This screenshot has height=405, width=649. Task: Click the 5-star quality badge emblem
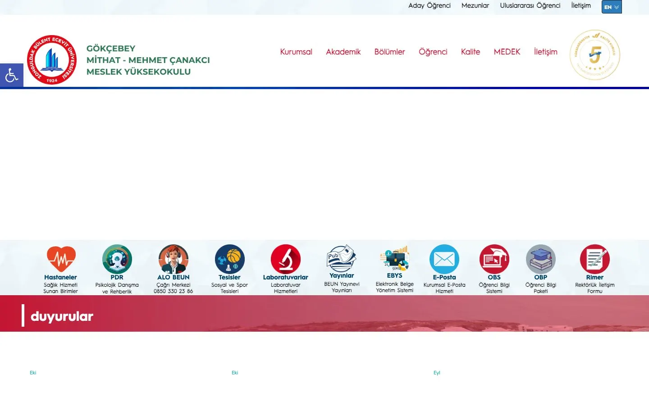click(x=595, y=55)
